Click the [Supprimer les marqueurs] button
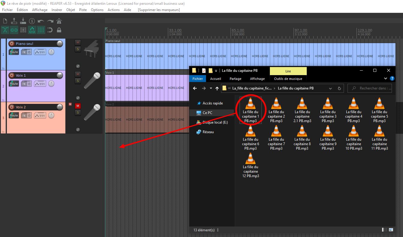The image size is (403, 237). 159,10
